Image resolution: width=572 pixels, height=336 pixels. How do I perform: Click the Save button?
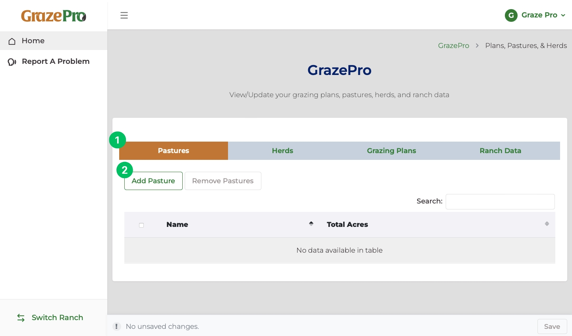click(x=552, y=326)
